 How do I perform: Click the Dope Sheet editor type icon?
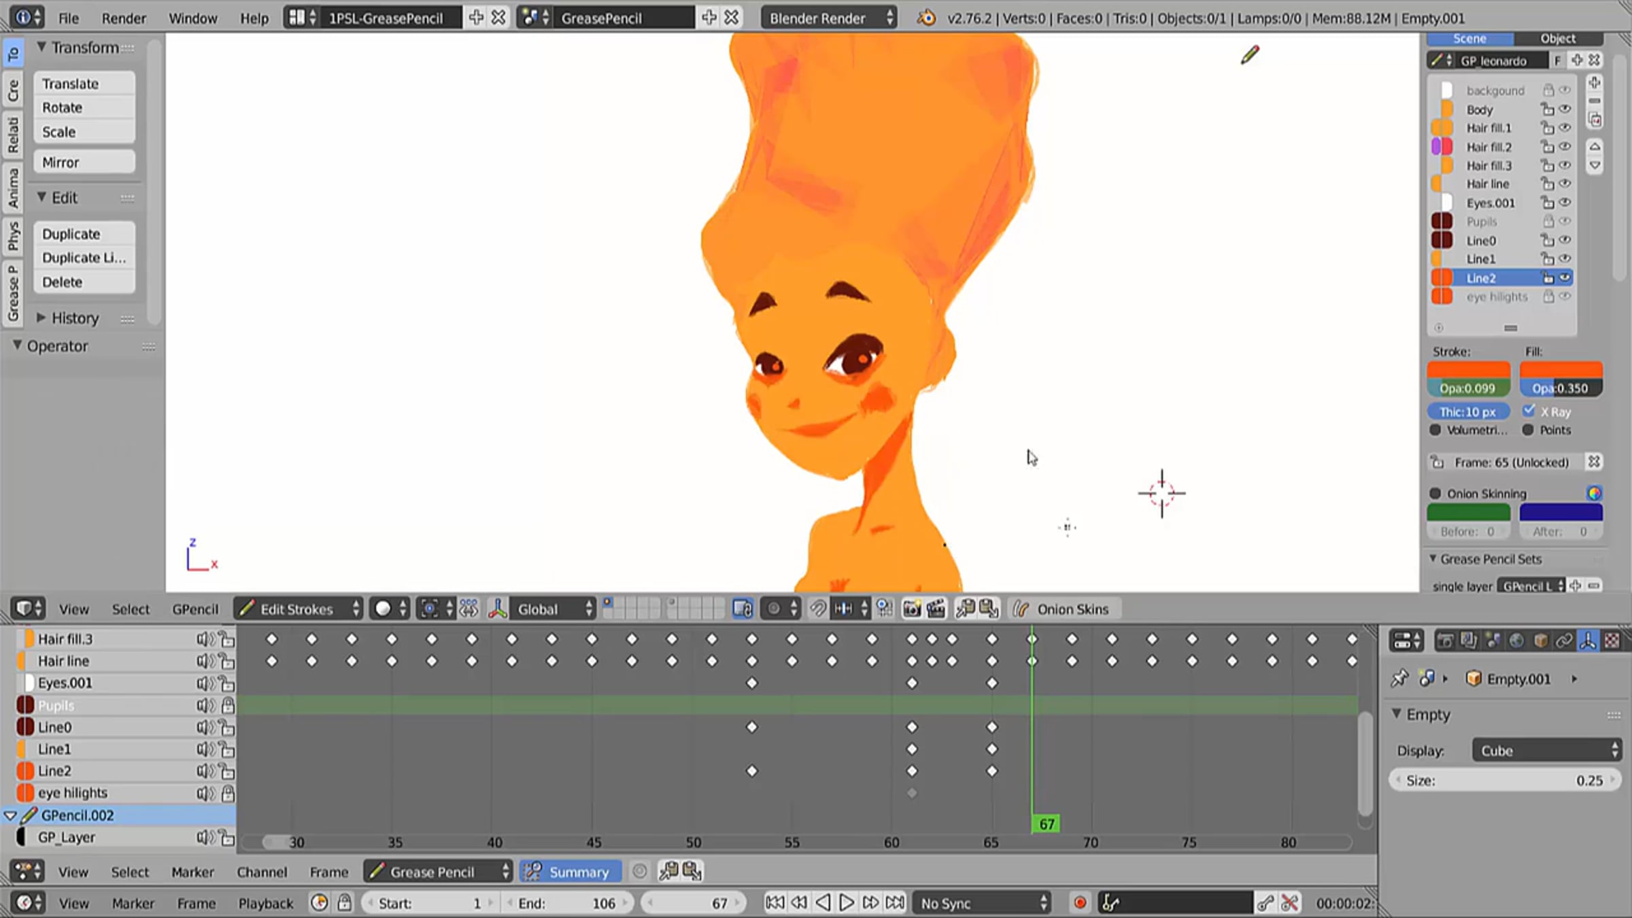pyautogui.click(x=28, y=871)
